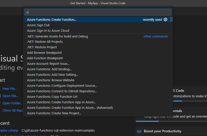
Task: Focus the command palette input field
Action: 98,12
